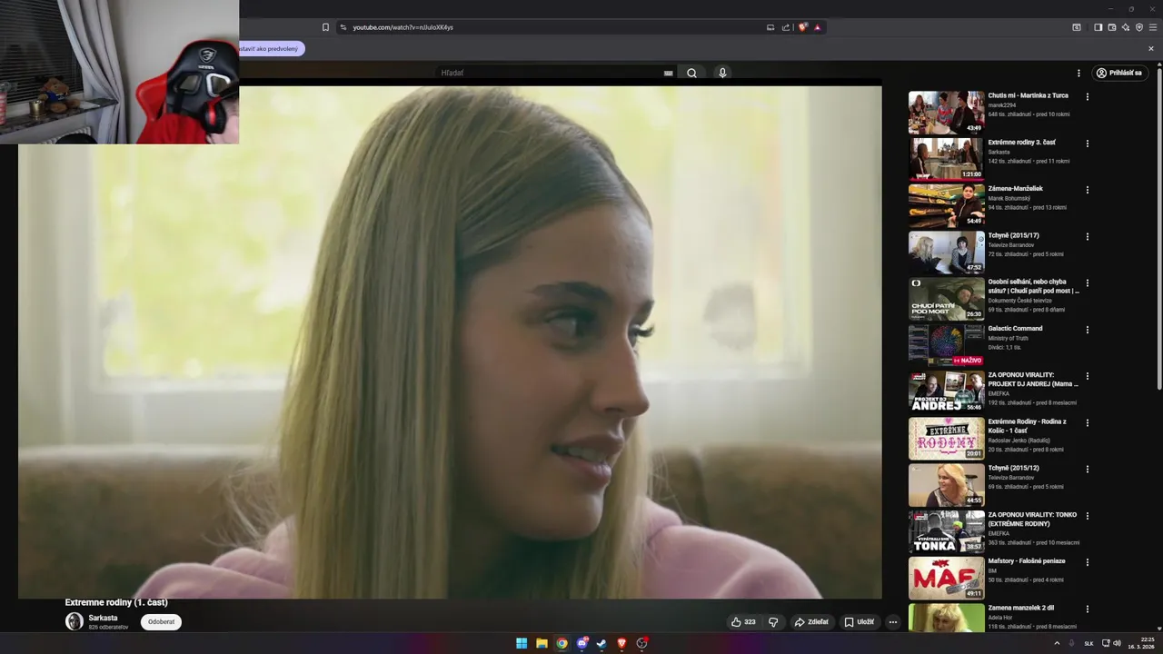The image size is (1163, 654).
Task: Open YouTube settings three-dot menu
Action: 1079,73
